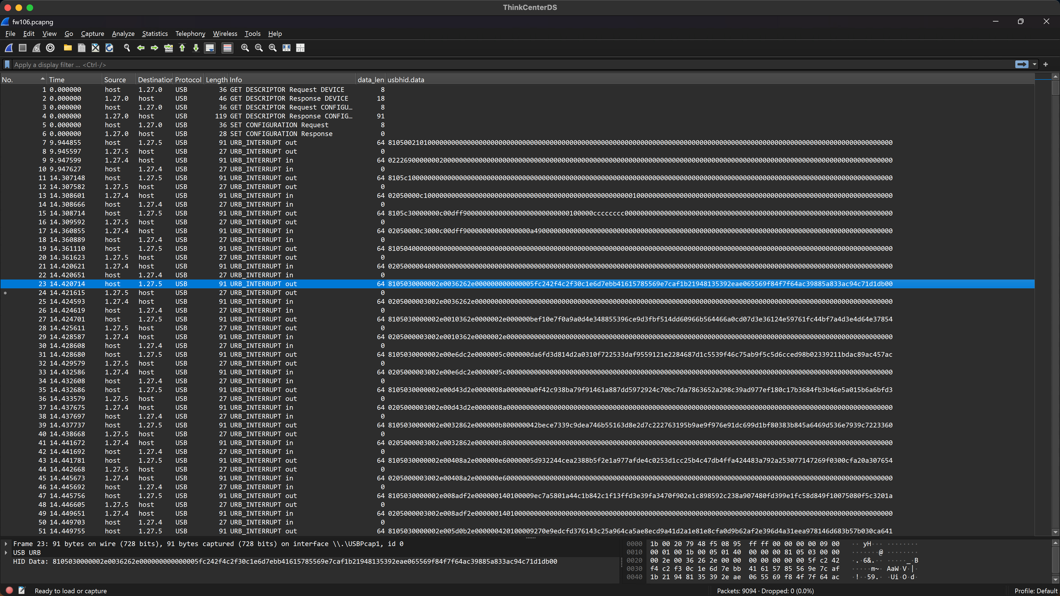This screenshot has height=596, width=1060.
Task: Click macOS green fullscreen window button
Action: tap(30, 7)
